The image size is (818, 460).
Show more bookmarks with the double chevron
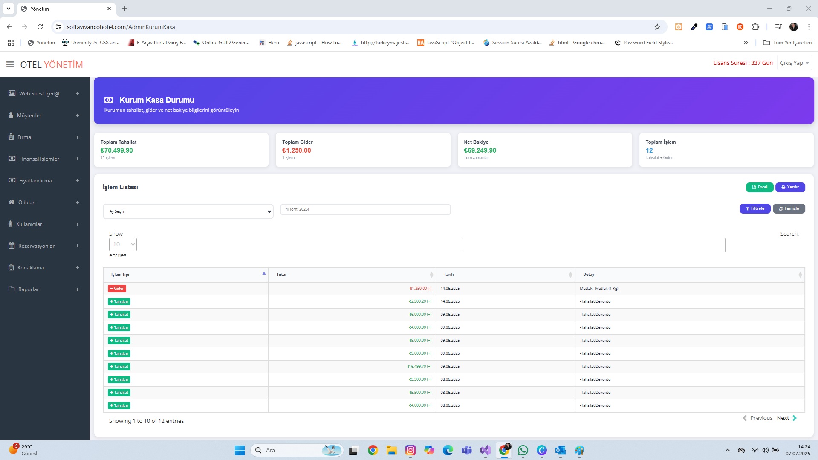tap(746, 43)
